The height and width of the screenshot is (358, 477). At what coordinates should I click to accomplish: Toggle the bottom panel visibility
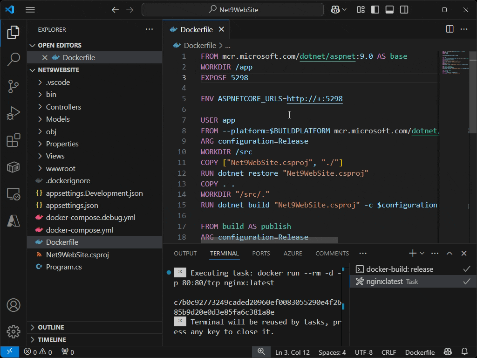(389, 9)
